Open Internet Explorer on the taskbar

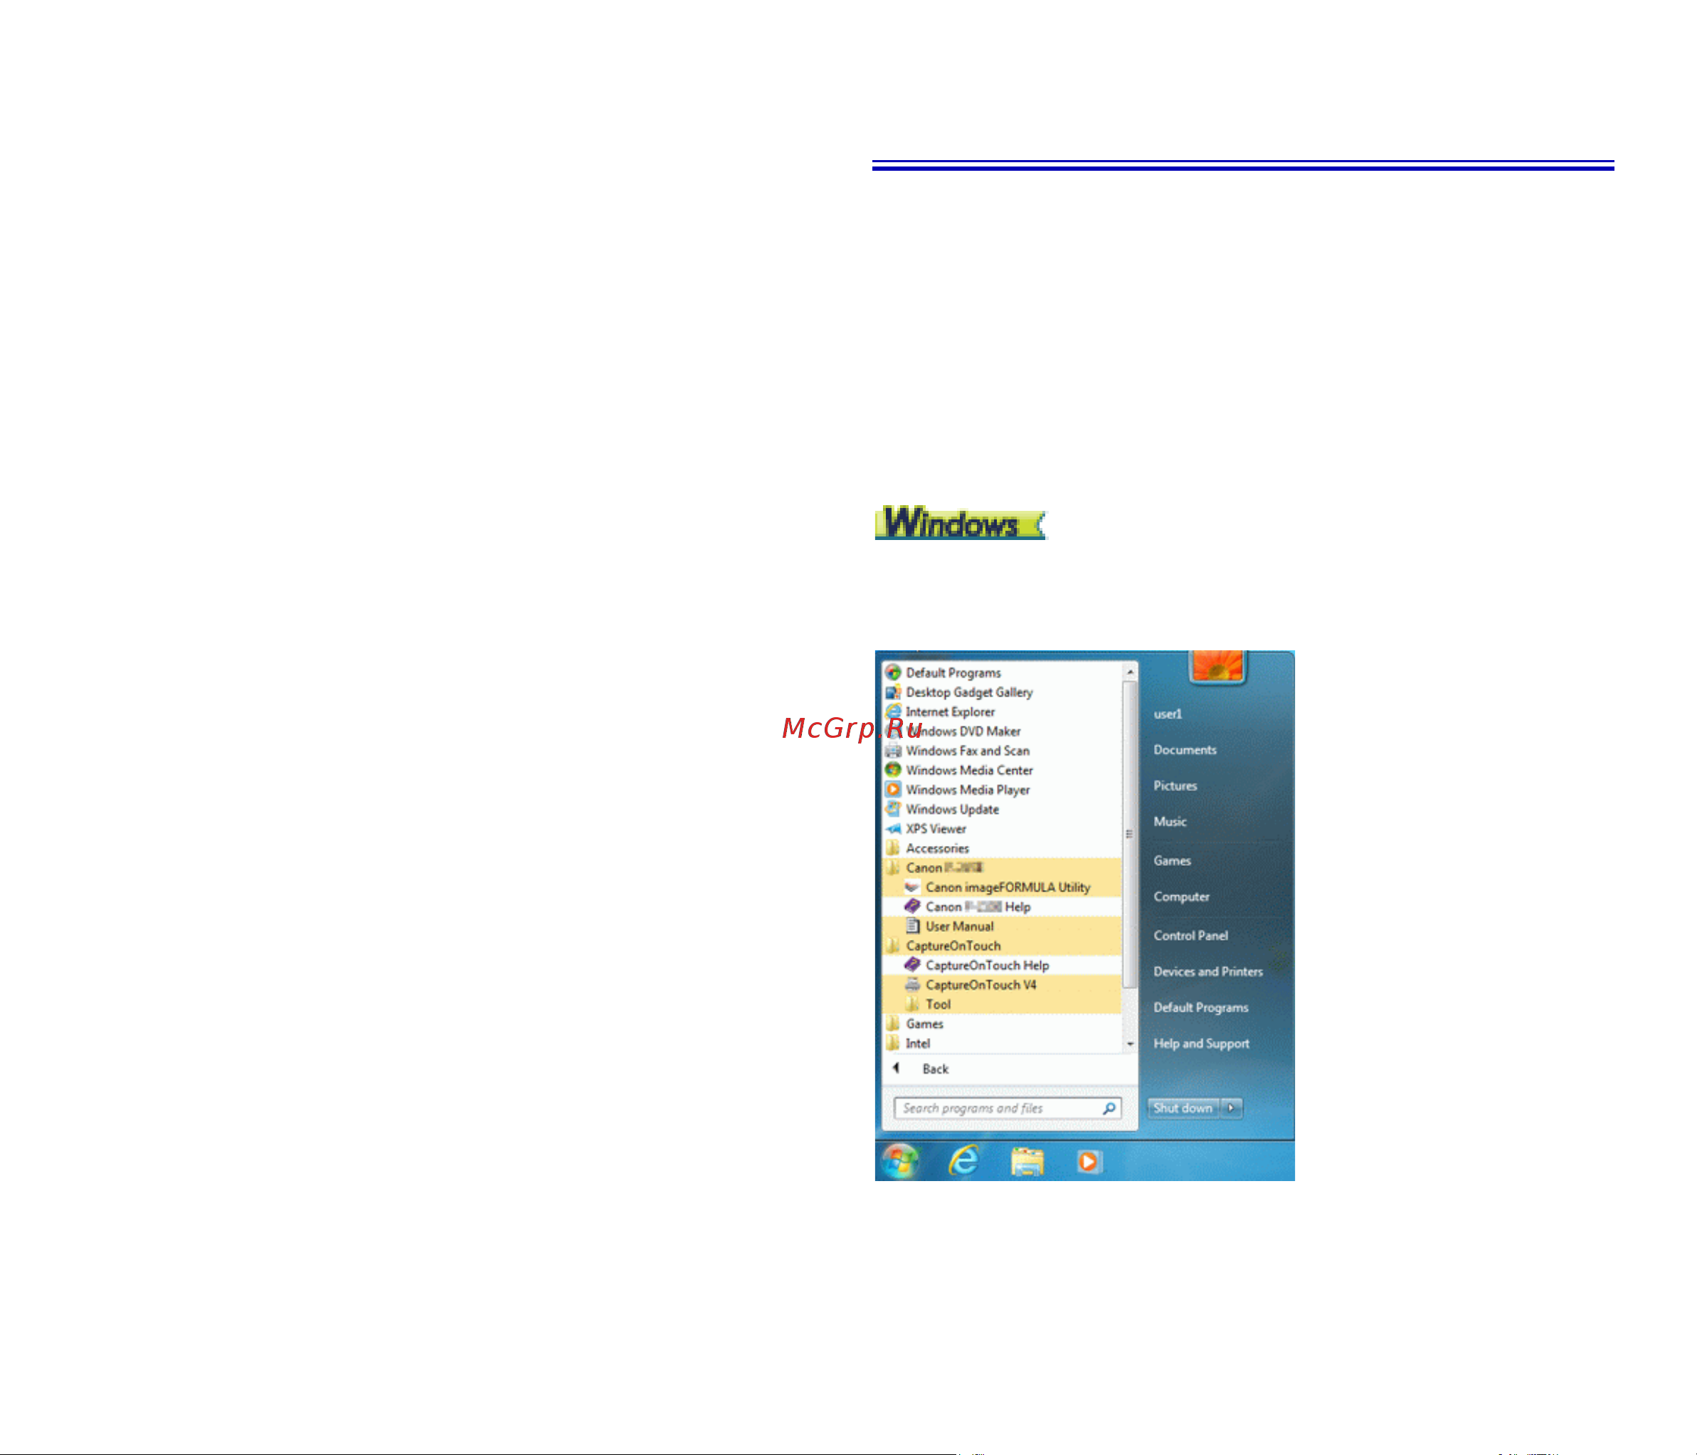coord(965,1161)
